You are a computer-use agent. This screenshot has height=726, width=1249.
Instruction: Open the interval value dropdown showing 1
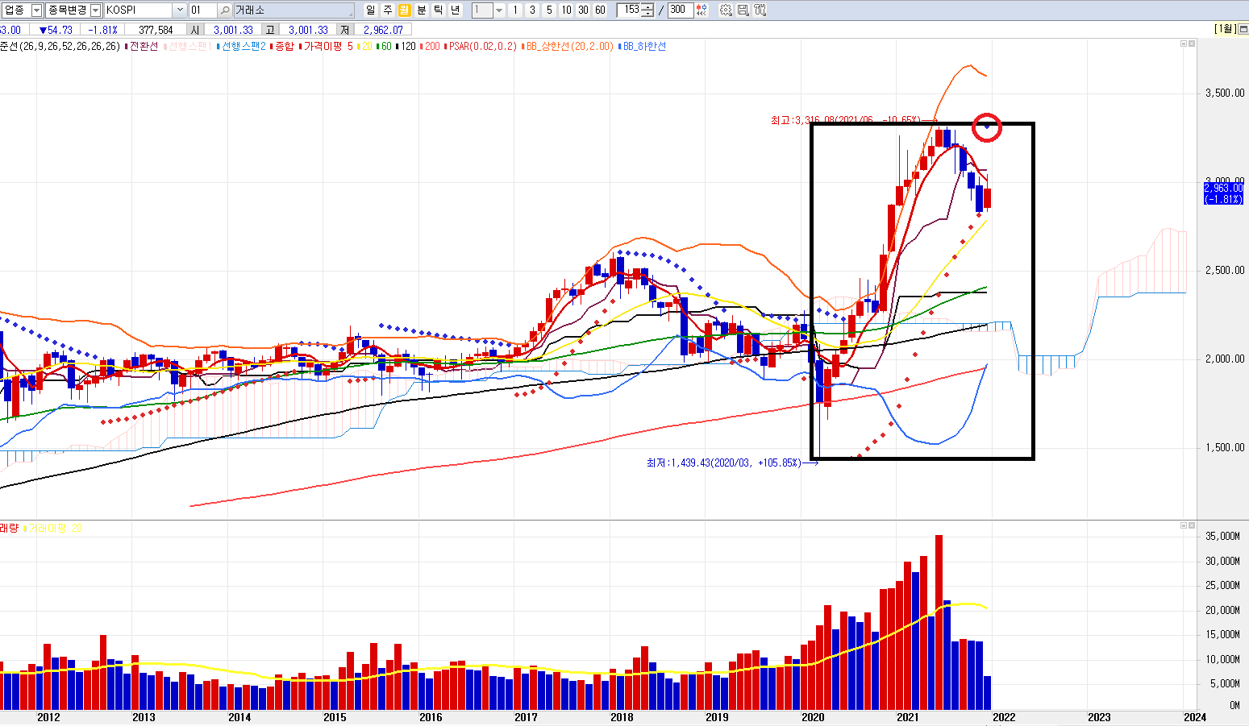[x=499, y=10]
